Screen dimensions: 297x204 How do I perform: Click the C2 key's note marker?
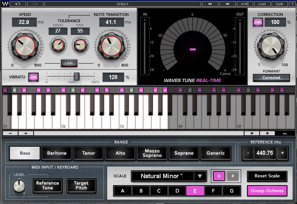click(x=64, y=90)
